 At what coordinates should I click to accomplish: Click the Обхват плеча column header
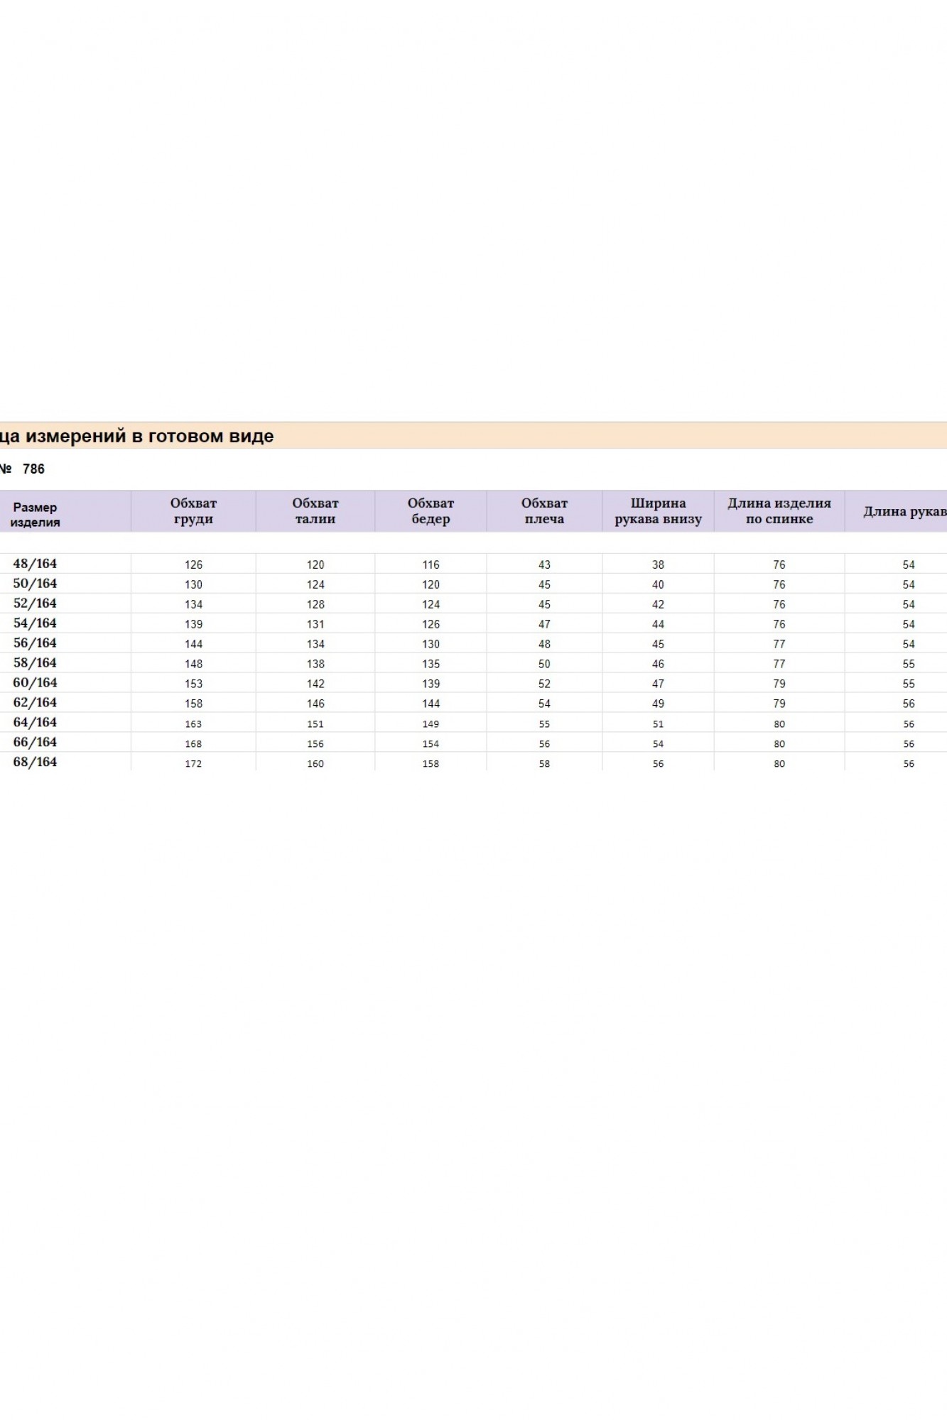[x=544, y=510]
